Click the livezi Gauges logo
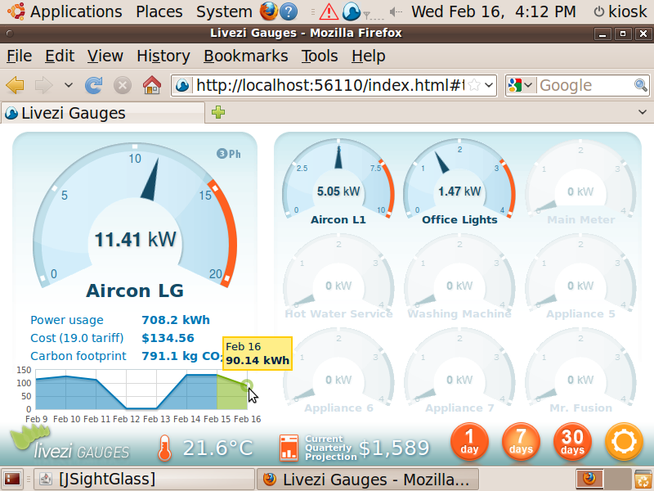This screenshot has height=491, width=654. pos(70,444)
